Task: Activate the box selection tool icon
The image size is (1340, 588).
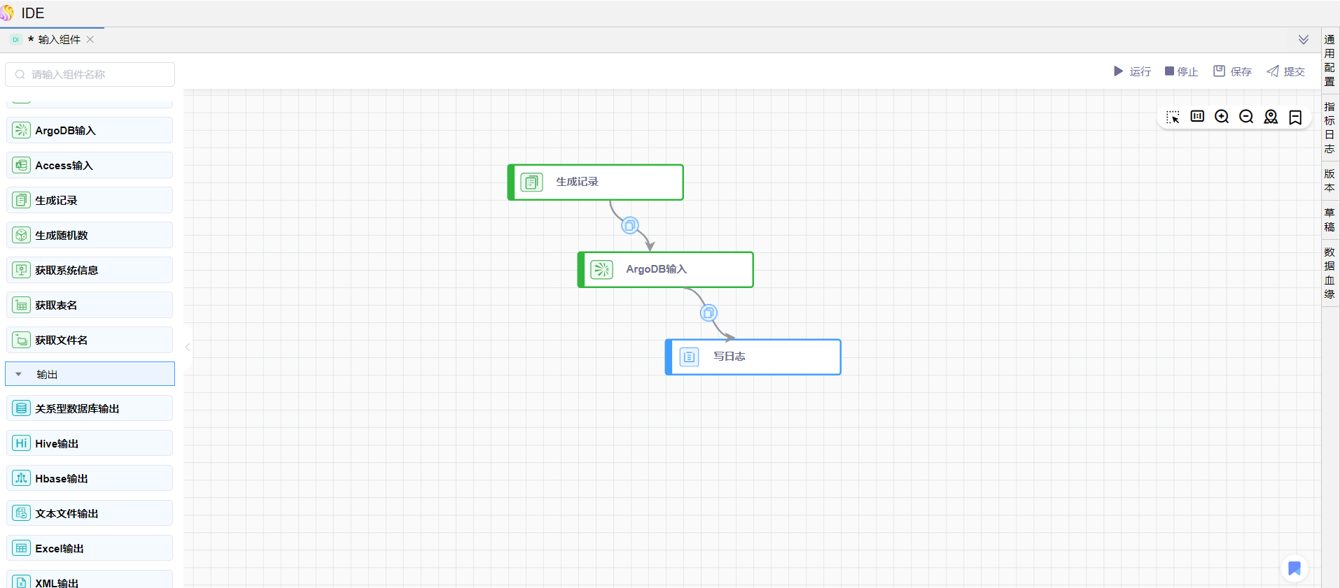Action: pyautogui.click(x=1173, y=117)
